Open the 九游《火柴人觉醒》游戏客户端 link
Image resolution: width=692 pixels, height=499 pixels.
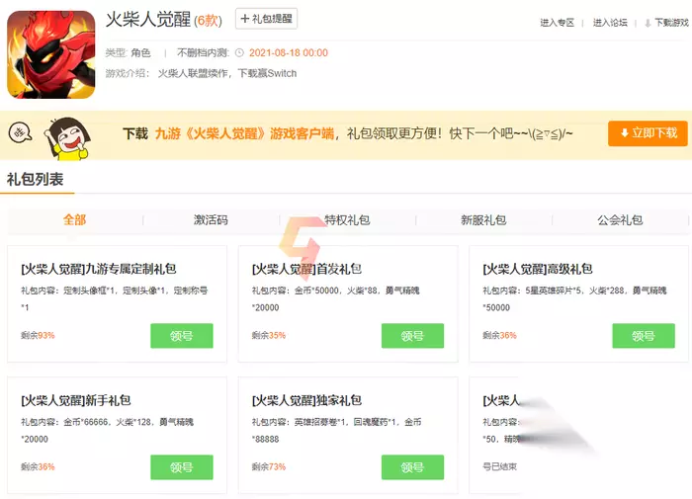244,133
